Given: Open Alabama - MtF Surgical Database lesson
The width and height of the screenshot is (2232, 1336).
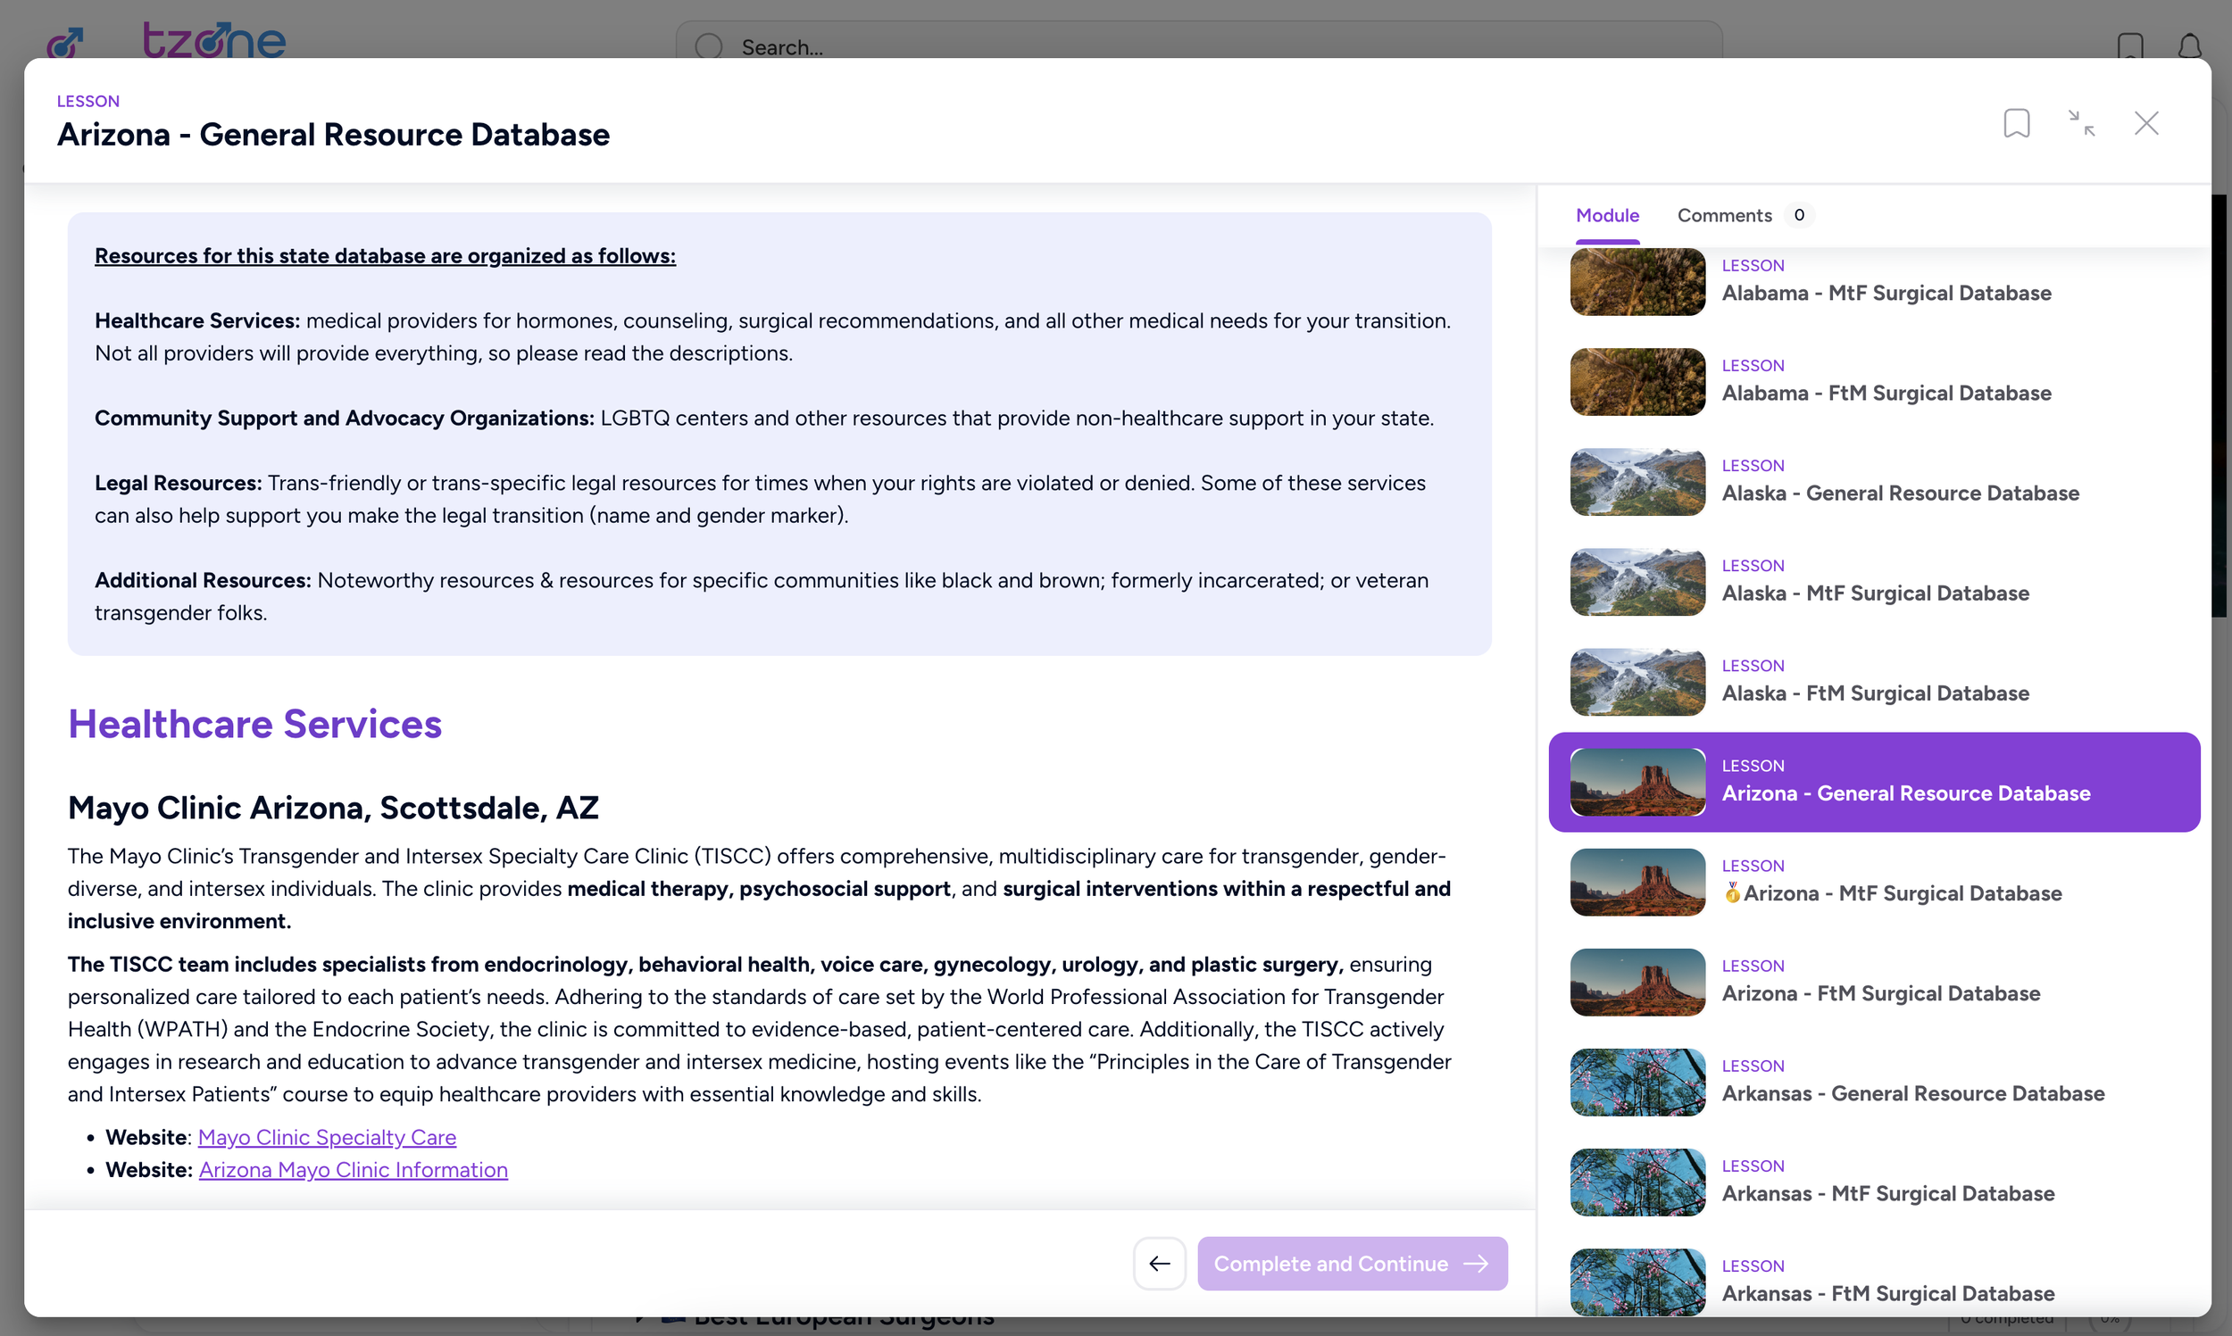Looking at the screenshot, I should (1886, 293).
